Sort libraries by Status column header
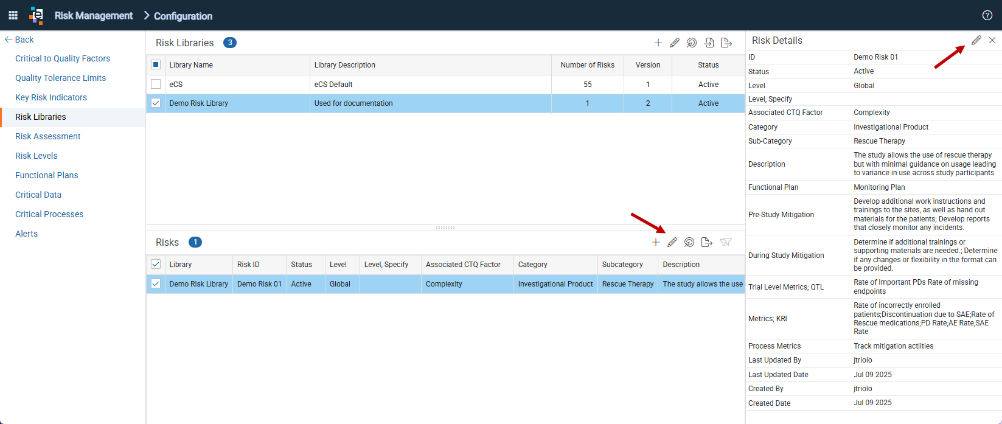 (708, 65)
